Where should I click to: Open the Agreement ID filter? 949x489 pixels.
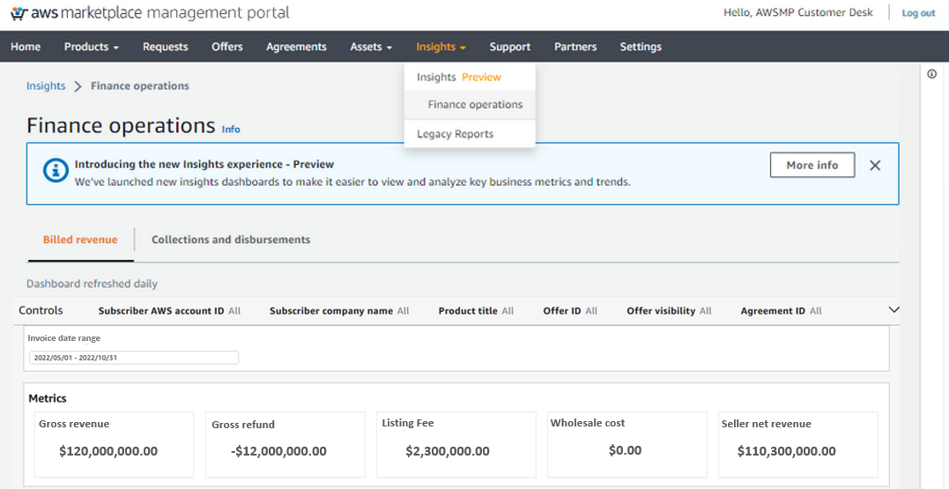781,310
